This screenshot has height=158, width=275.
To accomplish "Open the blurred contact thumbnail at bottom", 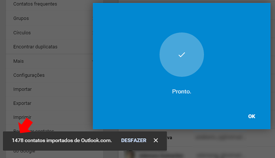I will [129, 154].
